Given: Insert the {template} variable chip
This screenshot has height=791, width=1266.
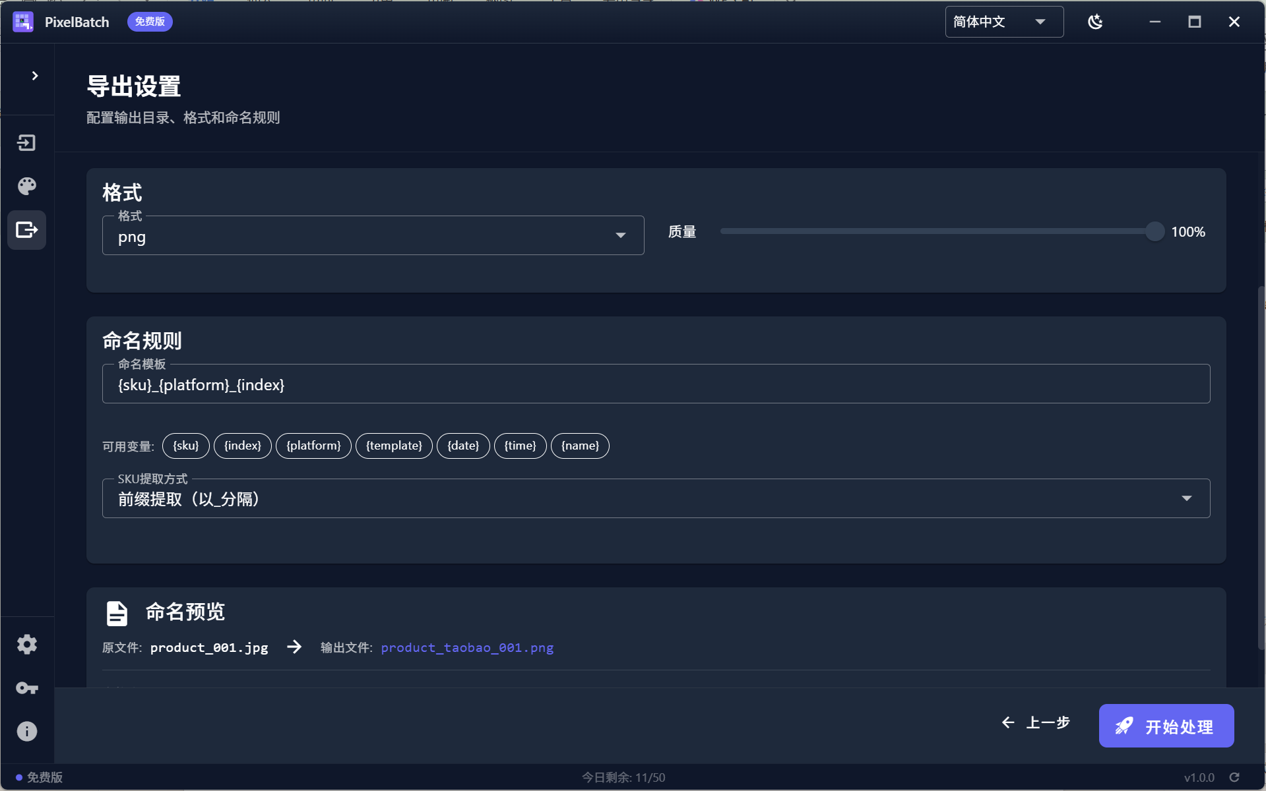Looking at the screenshot, I should (x=394, y=446).
